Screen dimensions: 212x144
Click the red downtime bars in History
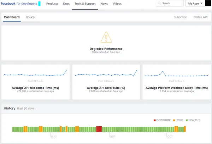click(99, 129)
